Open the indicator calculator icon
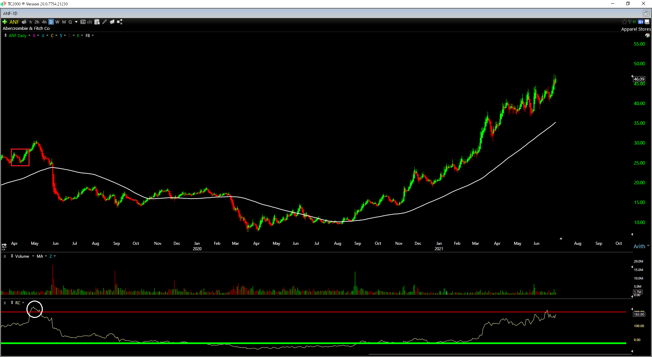This screenshot has height=357, width=652. click(97, 22)
